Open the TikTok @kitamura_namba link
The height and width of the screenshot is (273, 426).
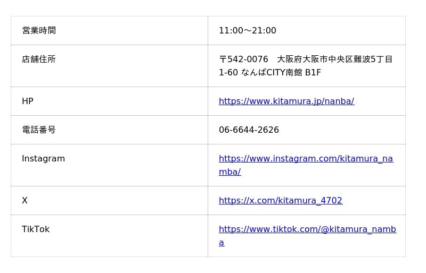coord(308,236)
